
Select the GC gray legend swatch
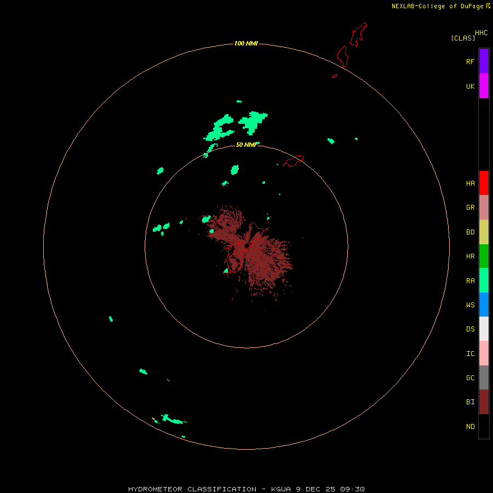click(484, 377)
